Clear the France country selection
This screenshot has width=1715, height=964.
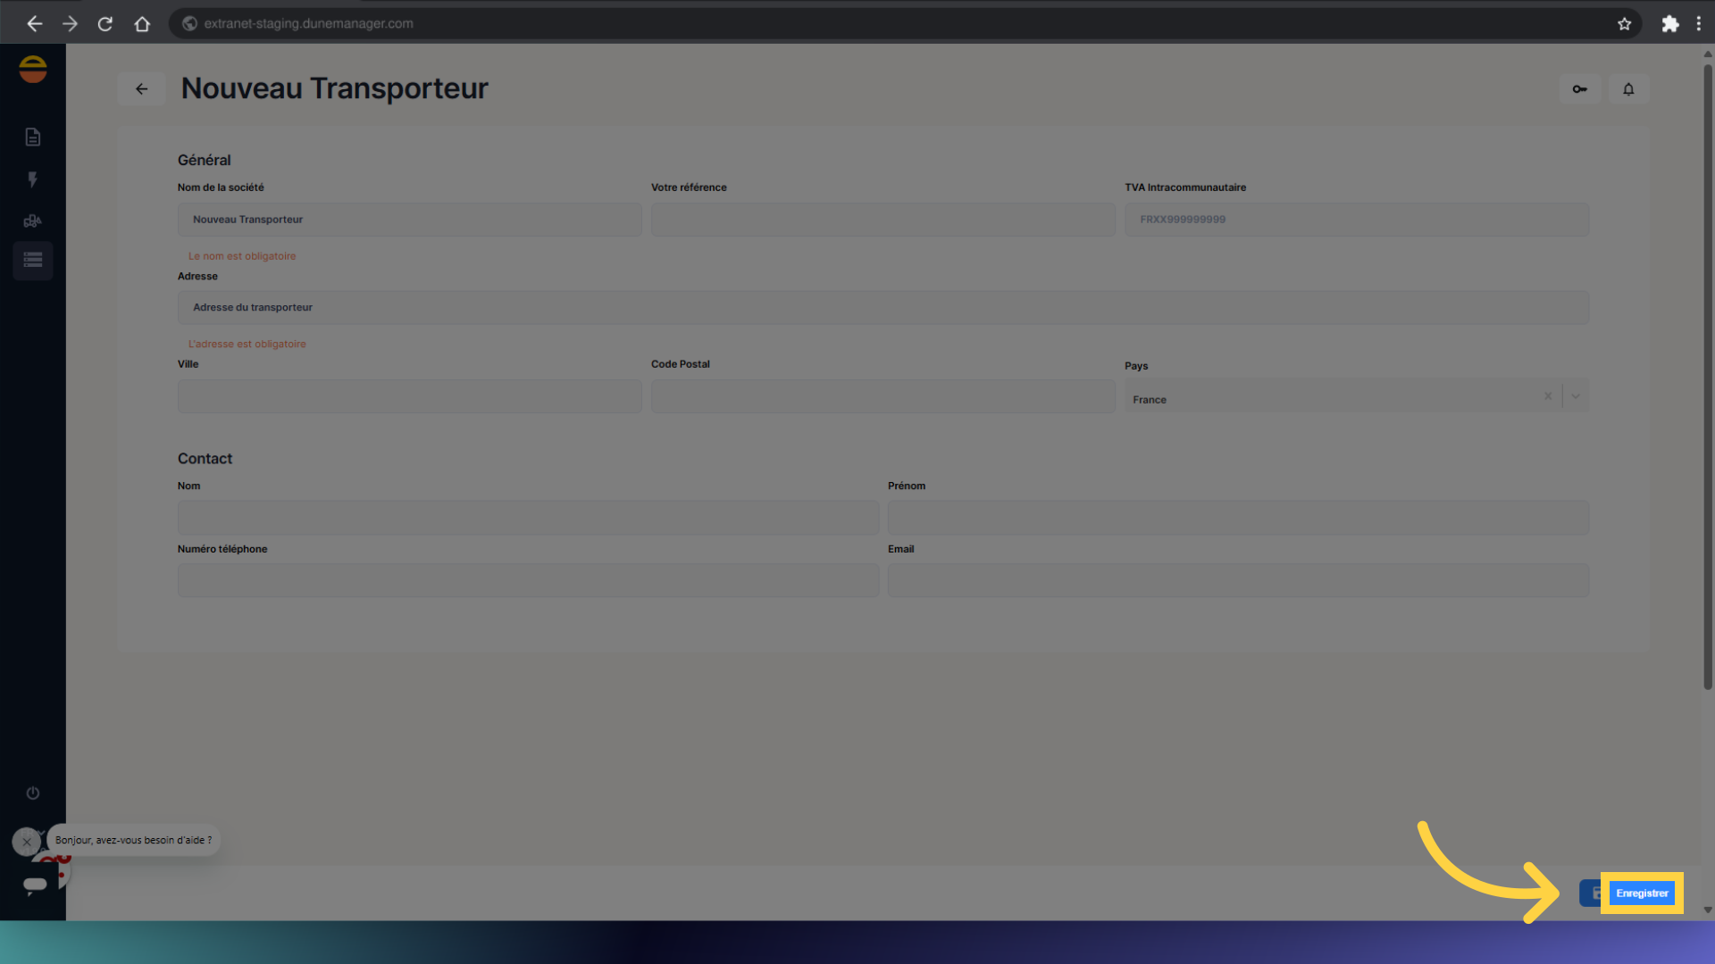(x=1548, y=396)
